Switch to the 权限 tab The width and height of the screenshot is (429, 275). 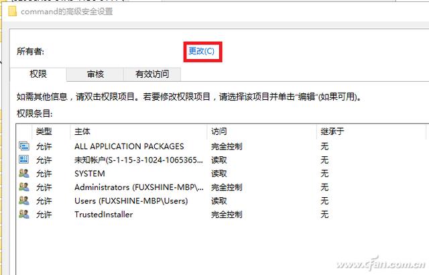[38, 74]
